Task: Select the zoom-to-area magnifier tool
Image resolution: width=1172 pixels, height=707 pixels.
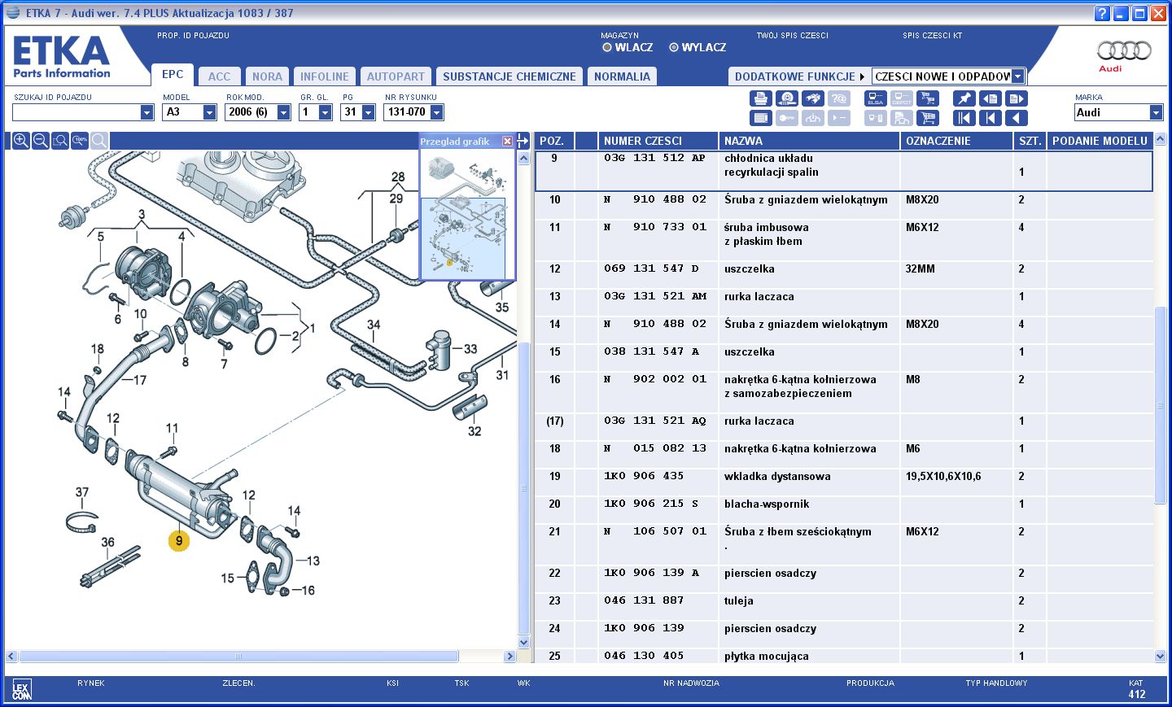Action: [x=60, y=141]
